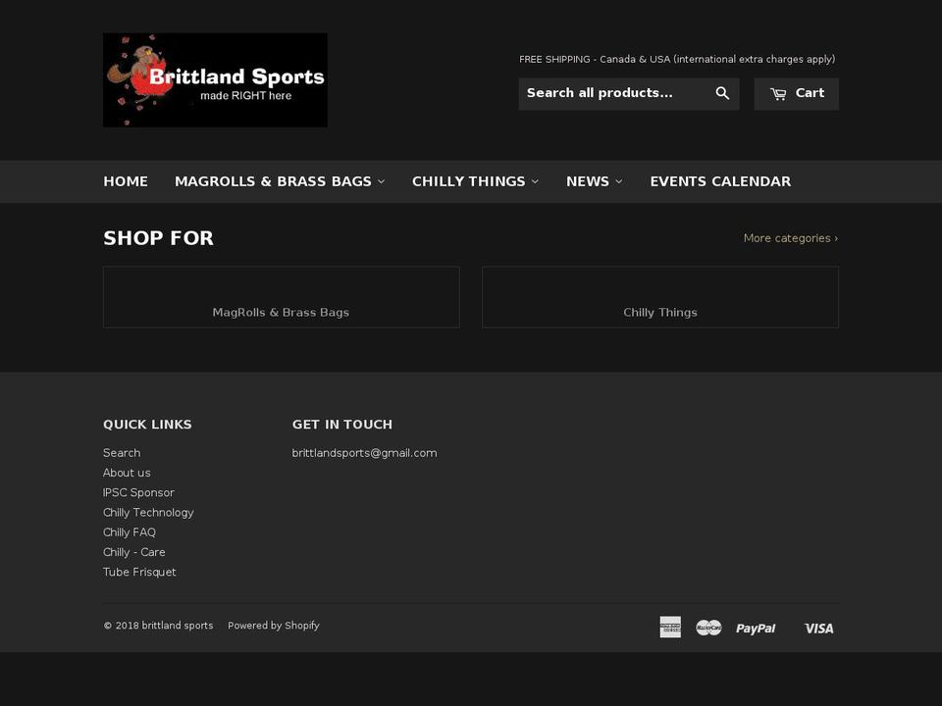Click the shopping cart icon
The image size is (942, 706).
(x=778, y=94)
